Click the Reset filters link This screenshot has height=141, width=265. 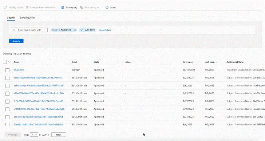(105, 30)
